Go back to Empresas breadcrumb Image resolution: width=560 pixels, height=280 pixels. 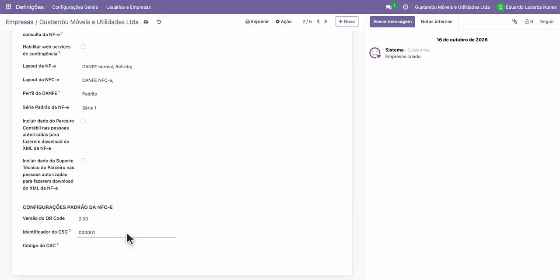pos(19,22)
